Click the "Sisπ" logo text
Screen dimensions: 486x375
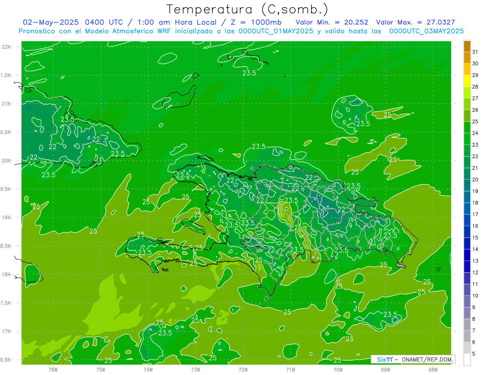tap(385, 359)
